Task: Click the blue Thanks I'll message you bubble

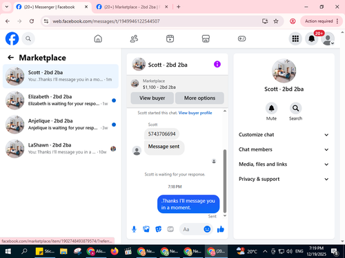Action: (x=188, y=204)
